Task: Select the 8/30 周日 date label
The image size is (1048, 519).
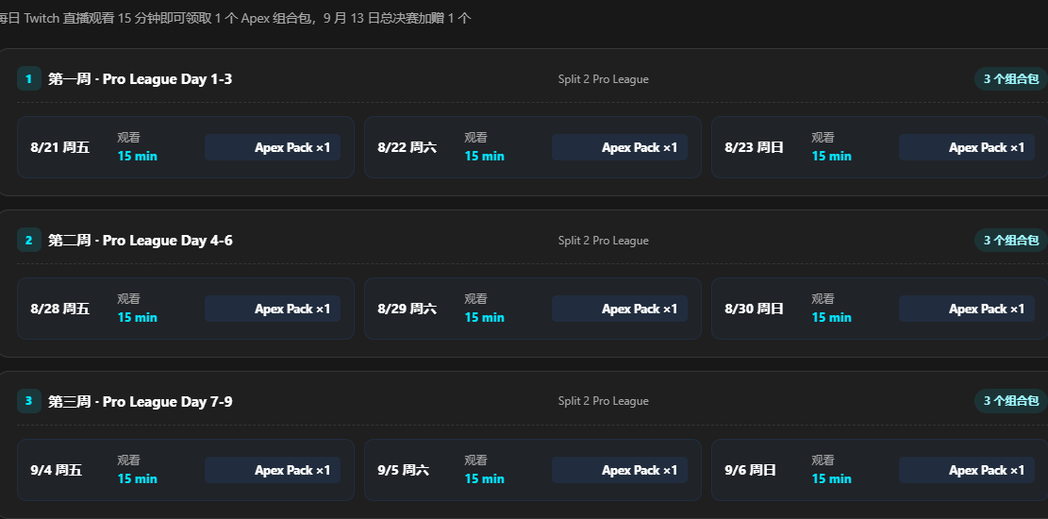Action: 754,309
